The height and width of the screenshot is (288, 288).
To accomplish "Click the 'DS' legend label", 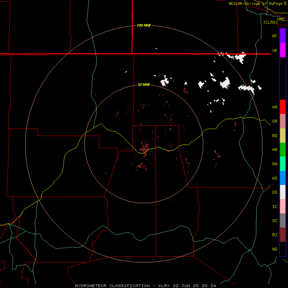I will pyautogui.click(x=275, y=192).
